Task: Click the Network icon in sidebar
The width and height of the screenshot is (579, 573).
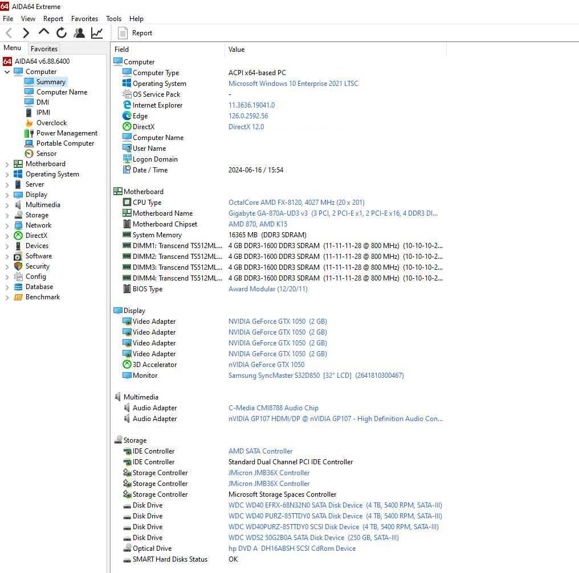Action: click(18, 225)
